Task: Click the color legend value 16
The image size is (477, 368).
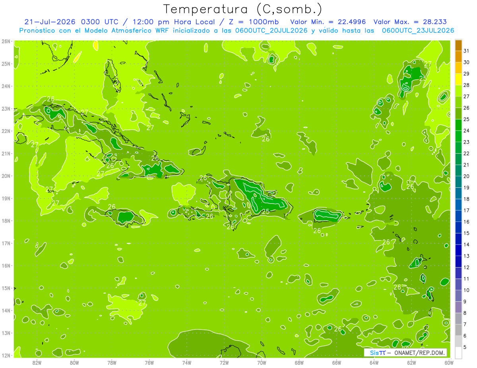Action: pyautogui.click(x=467, y=222)
